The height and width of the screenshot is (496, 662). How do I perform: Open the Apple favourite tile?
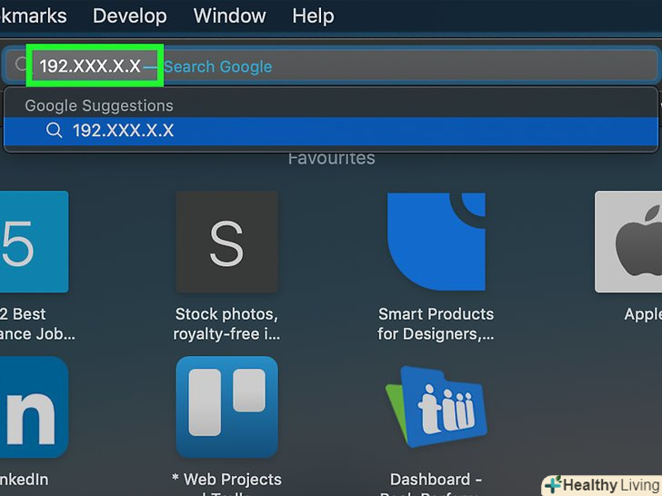(628, 242)
